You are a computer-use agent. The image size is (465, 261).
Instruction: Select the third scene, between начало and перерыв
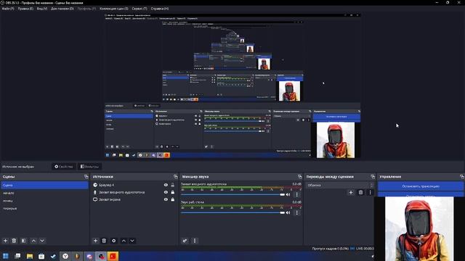44,201
